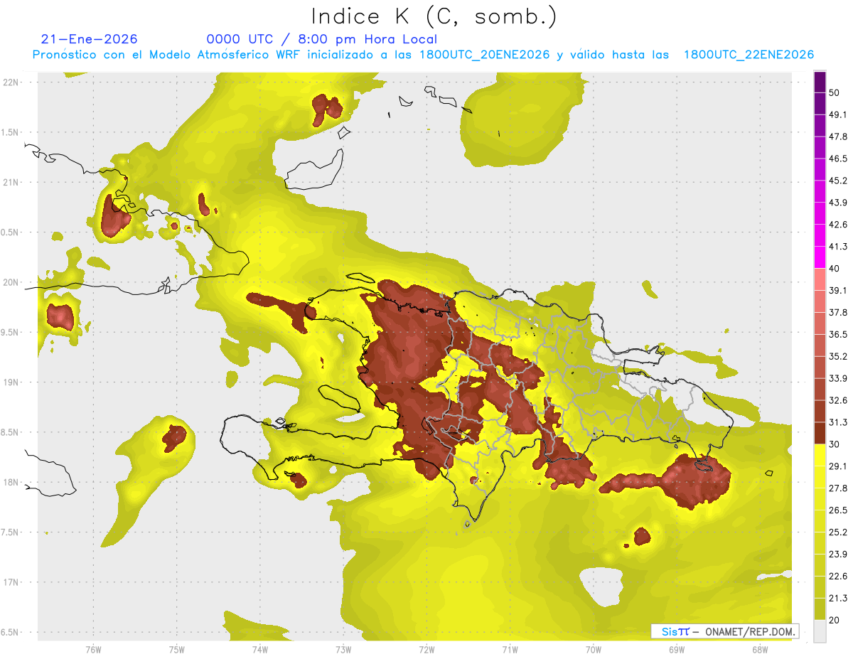Viewport: 853px width, 659px height.
Task: Click the longitude axis label '70W'
Action: click(593, 649)
